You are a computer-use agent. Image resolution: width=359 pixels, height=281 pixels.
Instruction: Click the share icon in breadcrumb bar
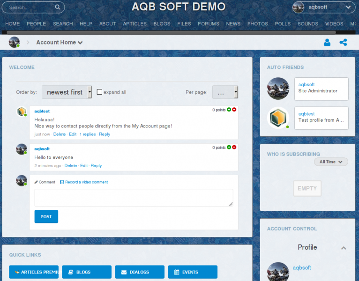coord(343,42)
